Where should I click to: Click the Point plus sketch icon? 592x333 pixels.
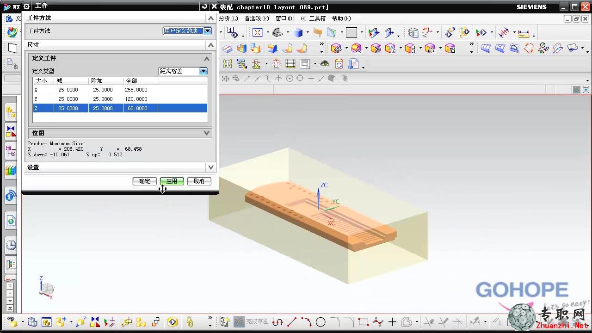[x=392, y=322]
